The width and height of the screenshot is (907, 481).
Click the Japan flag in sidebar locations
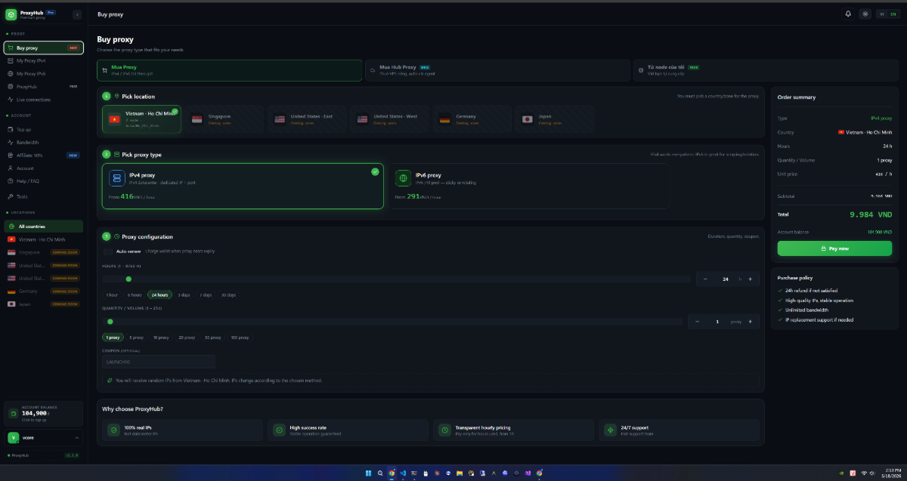pyautogui.click(x=11, y=304)
